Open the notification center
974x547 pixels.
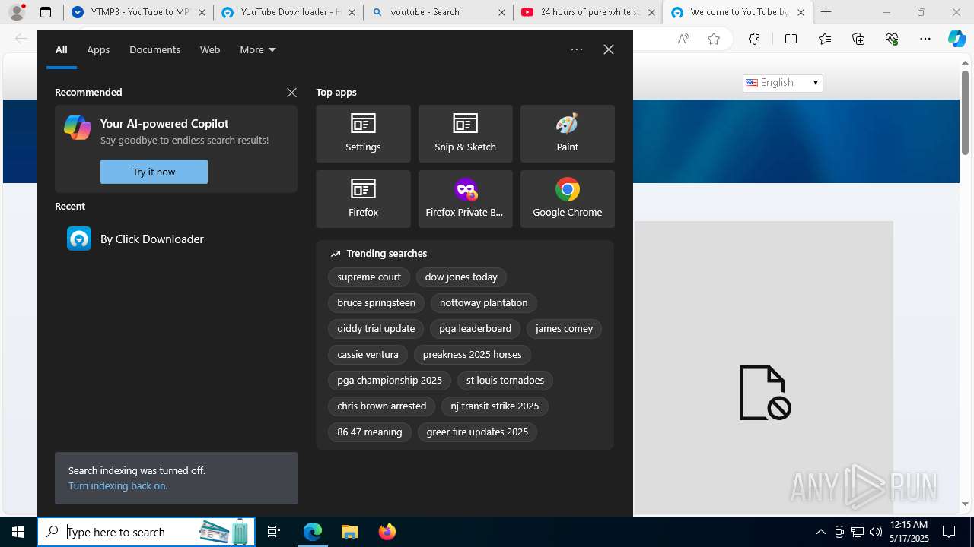949,532
